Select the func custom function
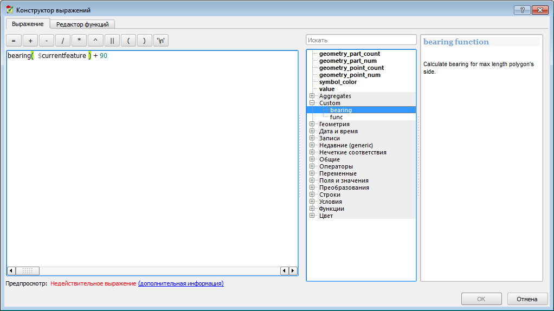Viewport: 554px width, 311px height. (336, 117)
